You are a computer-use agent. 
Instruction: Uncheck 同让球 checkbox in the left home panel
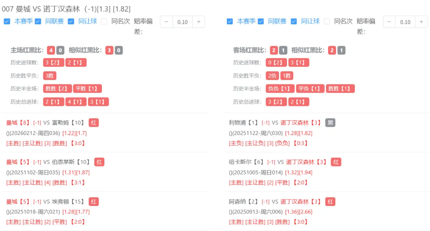pos(71,22)
